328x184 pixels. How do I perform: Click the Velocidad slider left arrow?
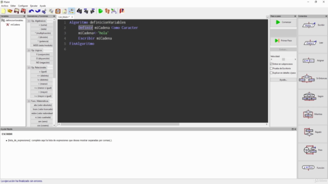pyautogui.click(x=272, y=59)
